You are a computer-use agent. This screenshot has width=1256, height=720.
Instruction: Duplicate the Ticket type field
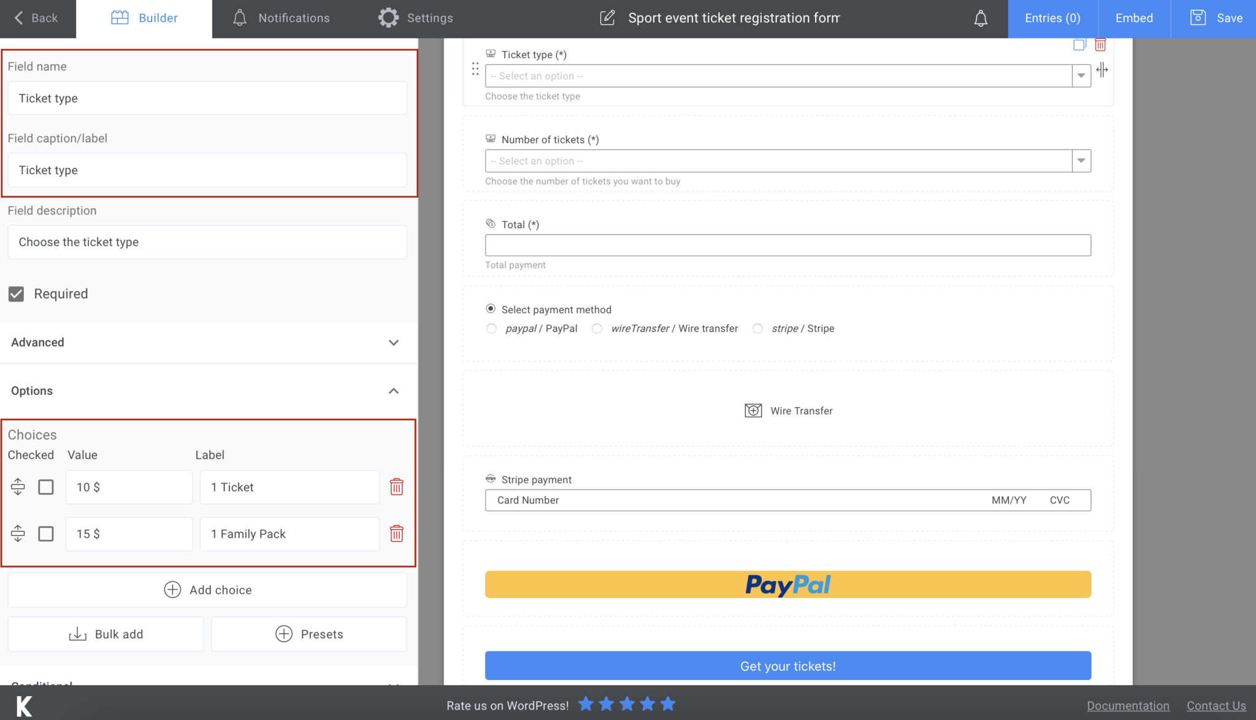click(x=1079, y=45)
